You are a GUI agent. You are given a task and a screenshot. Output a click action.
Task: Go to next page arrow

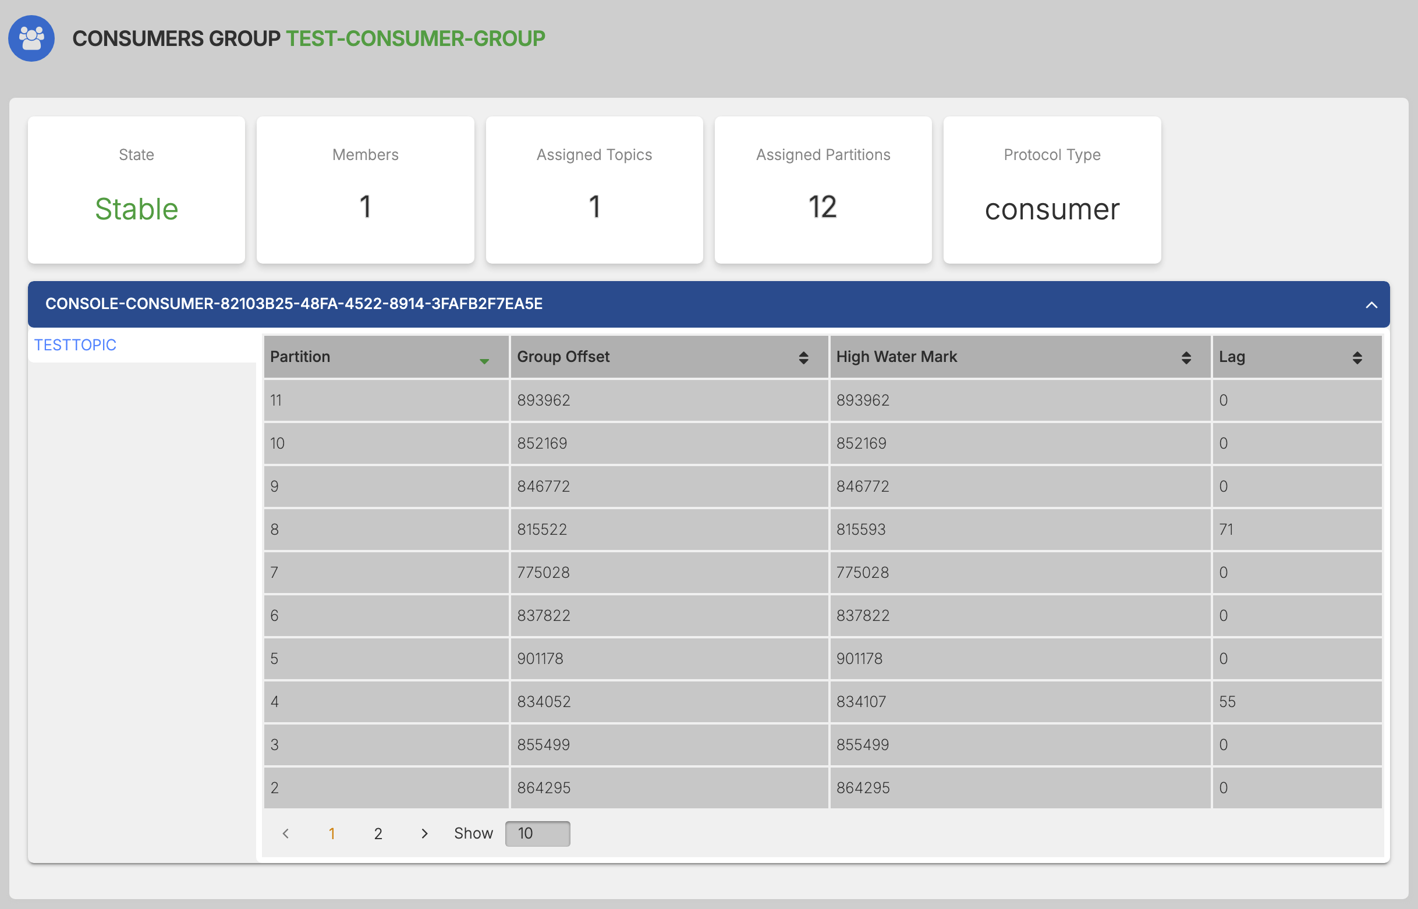coord(424,833)
